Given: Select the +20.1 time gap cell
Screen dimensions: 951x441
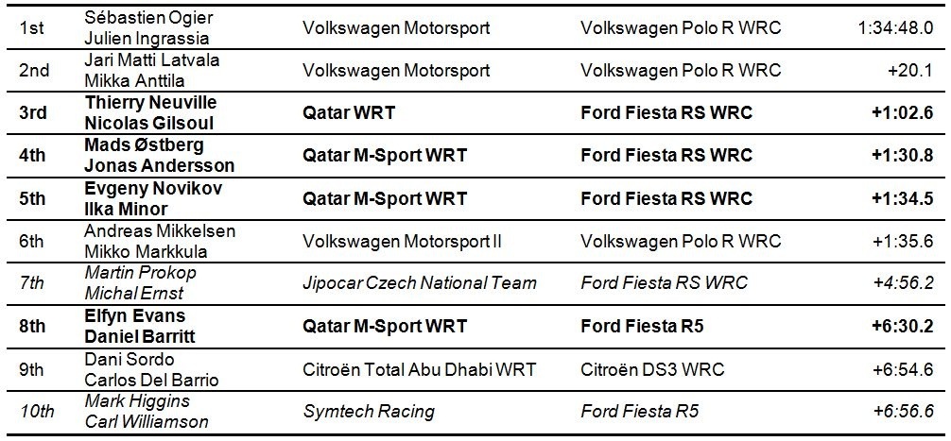Looking at the screenshot, I should pos(911,70).
